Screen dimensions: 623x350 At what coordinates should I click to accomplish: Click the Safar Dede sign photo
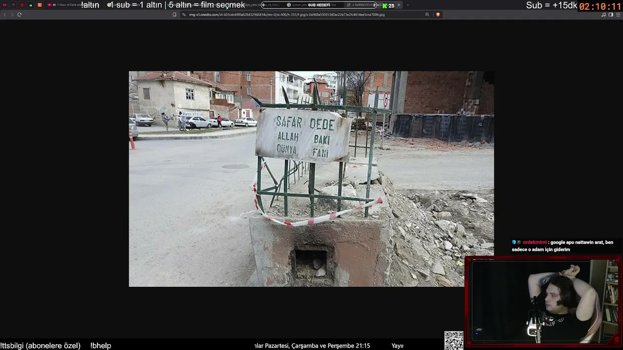pos(311,179)
